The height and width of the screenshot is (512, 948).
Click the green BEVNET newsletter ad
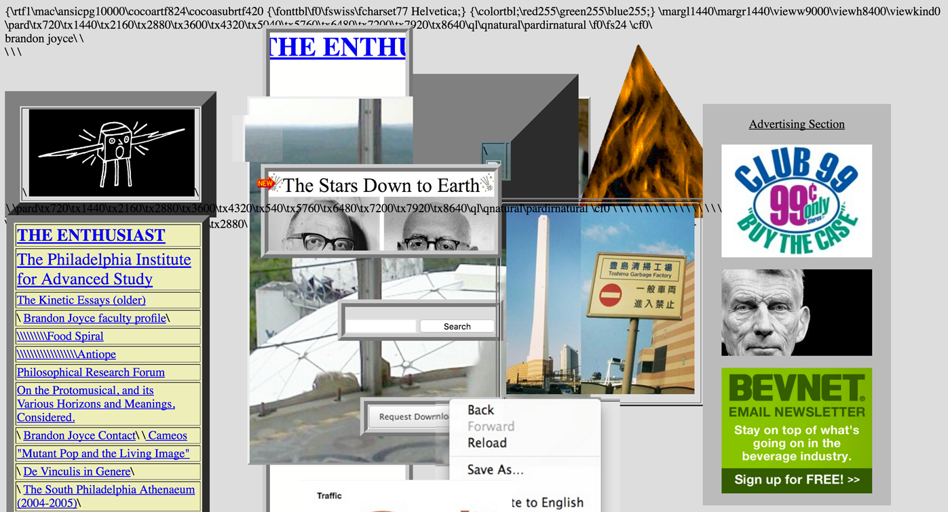pyautogui.click(x=796, y=429)
